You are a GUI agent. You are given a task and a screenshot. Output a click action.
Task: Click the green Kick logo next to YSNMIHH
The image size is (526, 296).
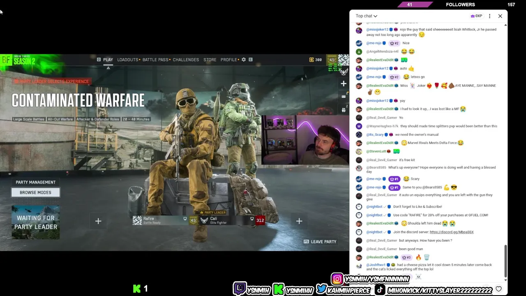tap(279, 289)
